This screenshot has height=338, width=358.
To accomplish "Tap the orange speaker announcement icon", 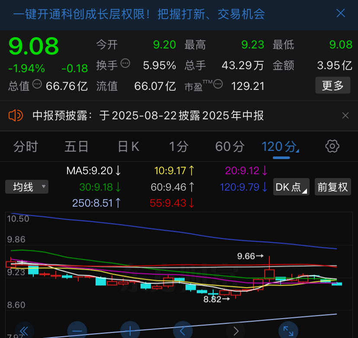I will pyautogui.click(x=16, y=115).
